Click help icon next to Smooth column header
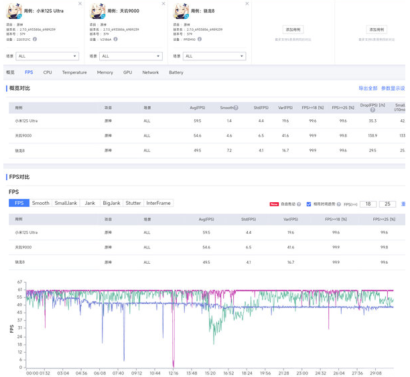Viewport: 410px width, 377px height. click(x=236, y=107)
